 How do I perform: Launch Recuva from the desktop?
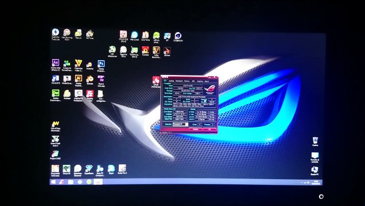click(x=78, y=34)
